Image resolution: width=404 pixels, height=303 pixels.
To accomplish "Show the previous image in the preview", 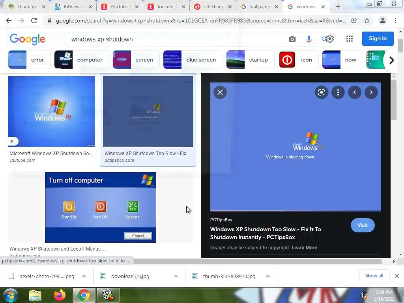I will [355, 92].
